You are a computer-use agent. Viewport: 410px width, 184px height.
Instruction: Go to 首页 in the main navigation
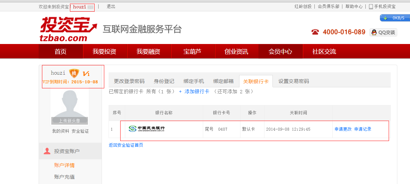click(61, 51)
